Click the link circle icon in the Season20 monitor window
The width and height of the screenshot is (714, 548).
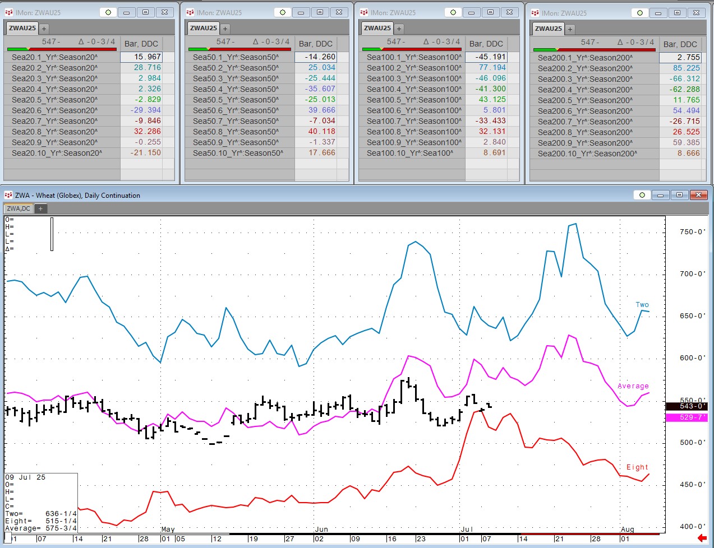[x=108, y=12]
